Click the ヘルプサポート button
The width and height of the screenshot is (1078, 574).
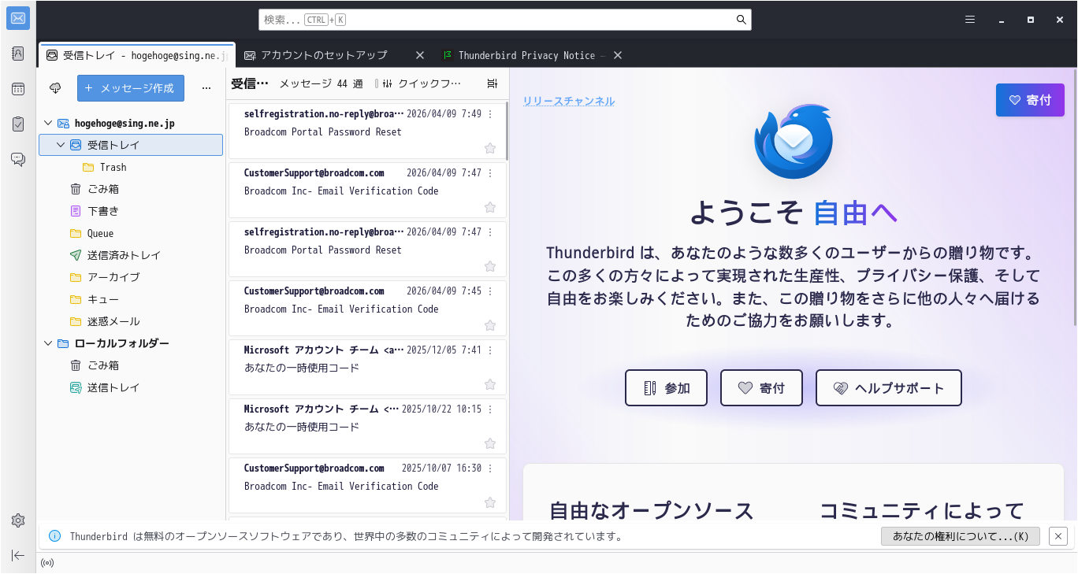[888, 387]
